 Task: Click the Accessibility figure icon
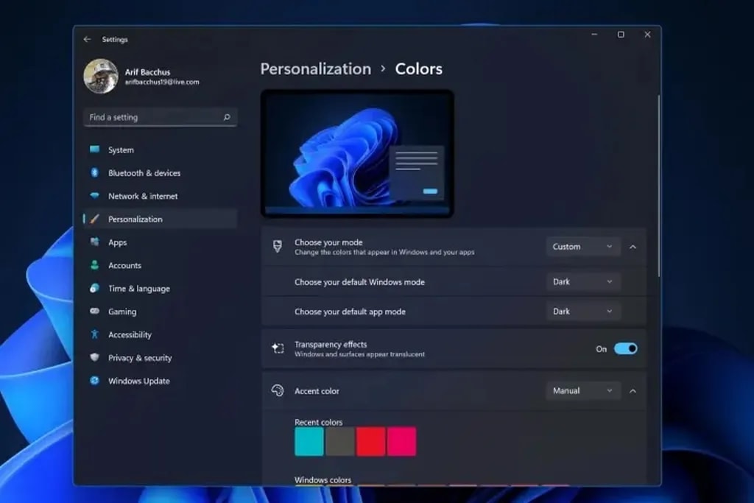[x=94, y=334]
